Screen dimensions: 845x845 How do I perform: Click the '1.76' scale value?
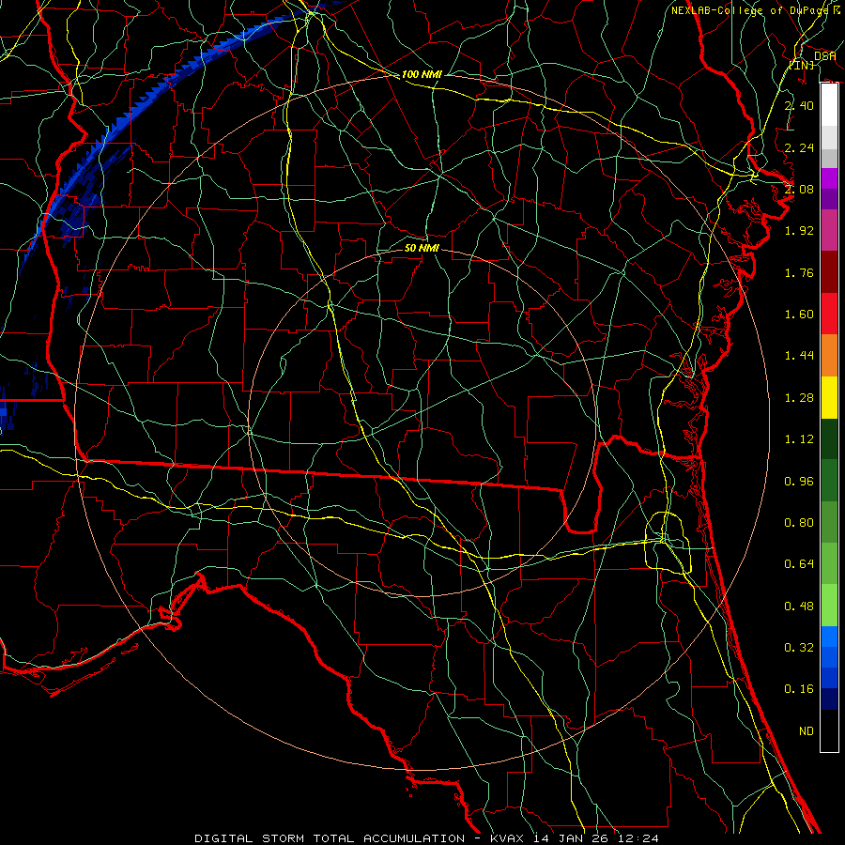(x=799, y=272)
